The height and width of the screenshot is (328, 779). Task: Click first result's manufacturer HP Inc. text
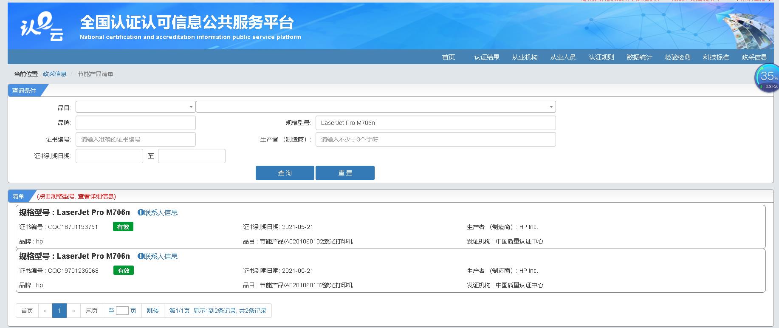(528, 227)
